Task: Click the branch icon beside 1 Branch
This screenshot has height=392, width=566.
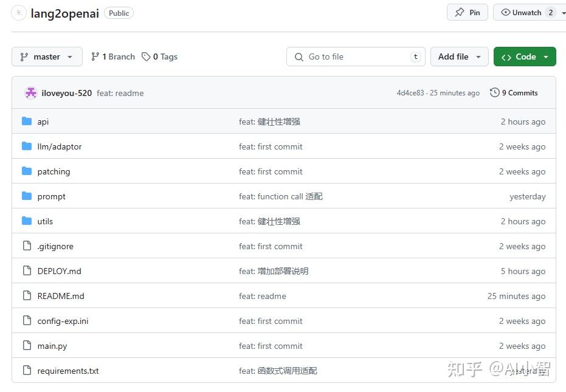Action: (x=95, y=57)
